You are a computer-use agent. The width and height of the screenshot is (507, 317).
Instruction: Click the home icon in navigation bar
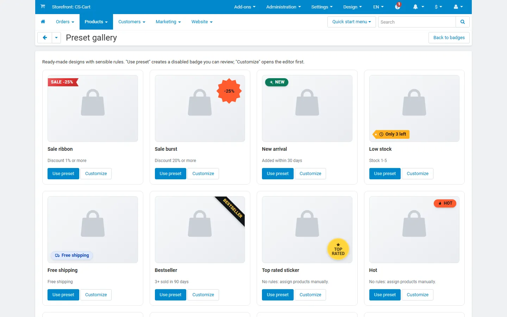[43, 22]
